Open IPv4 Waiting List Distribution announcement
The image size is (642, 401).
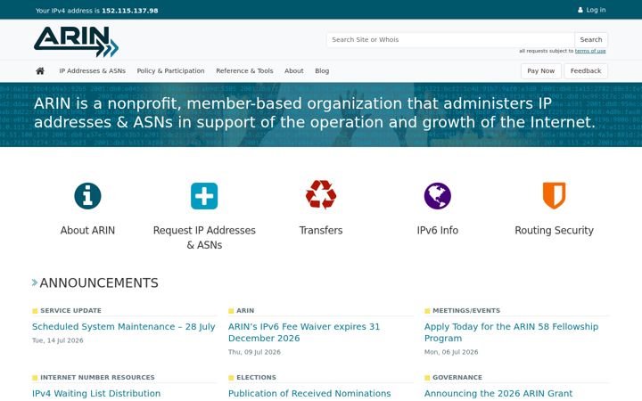pyautogui.click(x=96, y=393)
